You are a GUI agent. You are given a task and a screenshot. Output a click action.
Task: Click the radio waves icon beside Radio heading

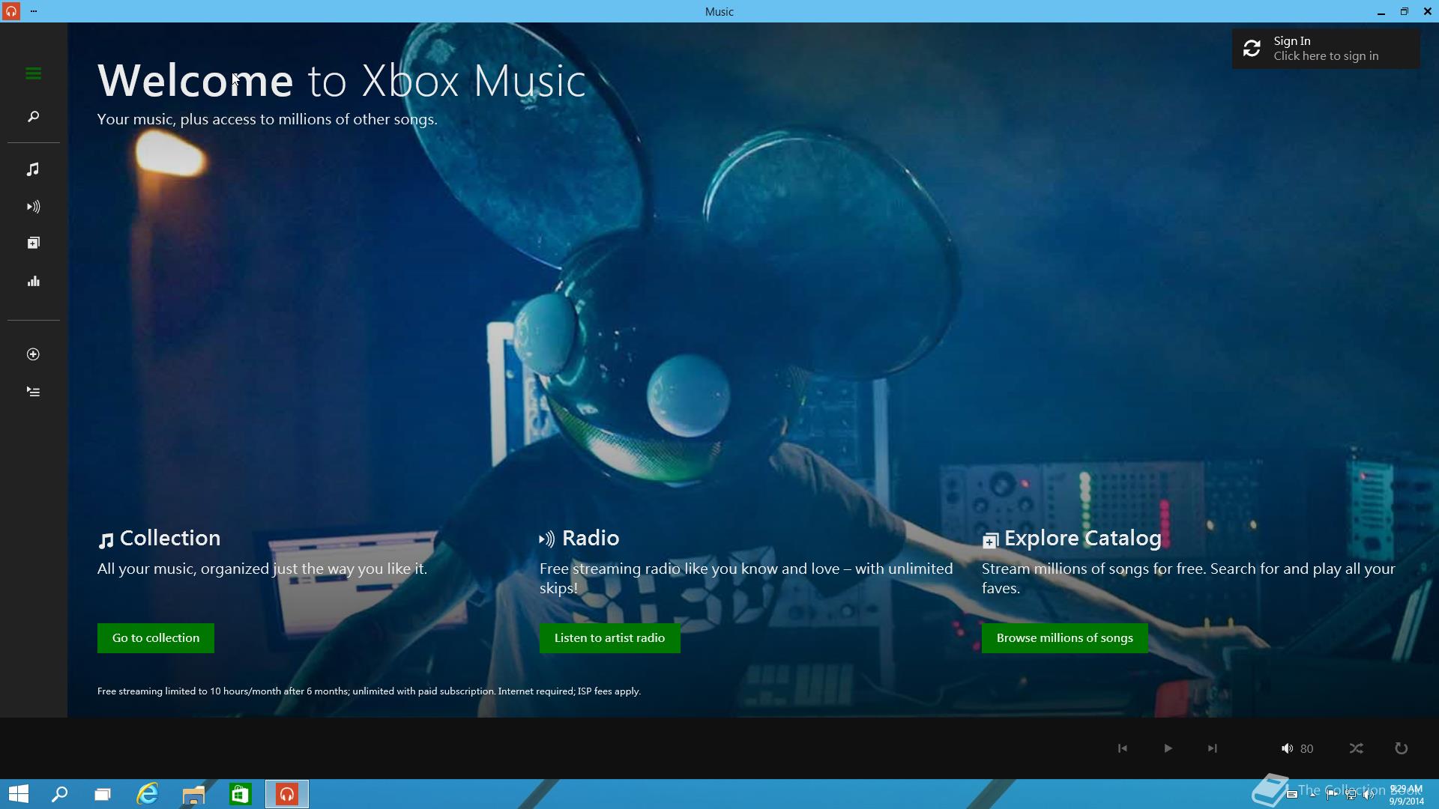pos(547,539)
